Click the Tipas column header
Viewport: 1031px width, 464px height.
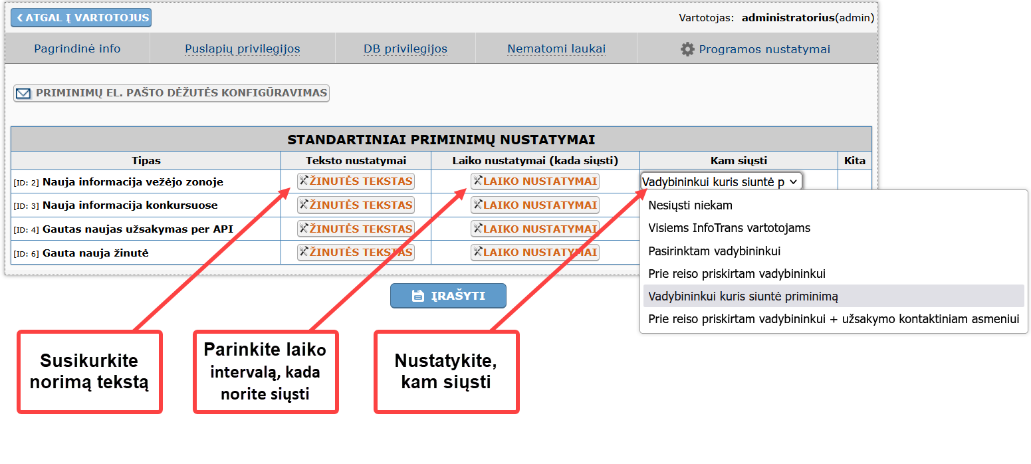point(146,161)
